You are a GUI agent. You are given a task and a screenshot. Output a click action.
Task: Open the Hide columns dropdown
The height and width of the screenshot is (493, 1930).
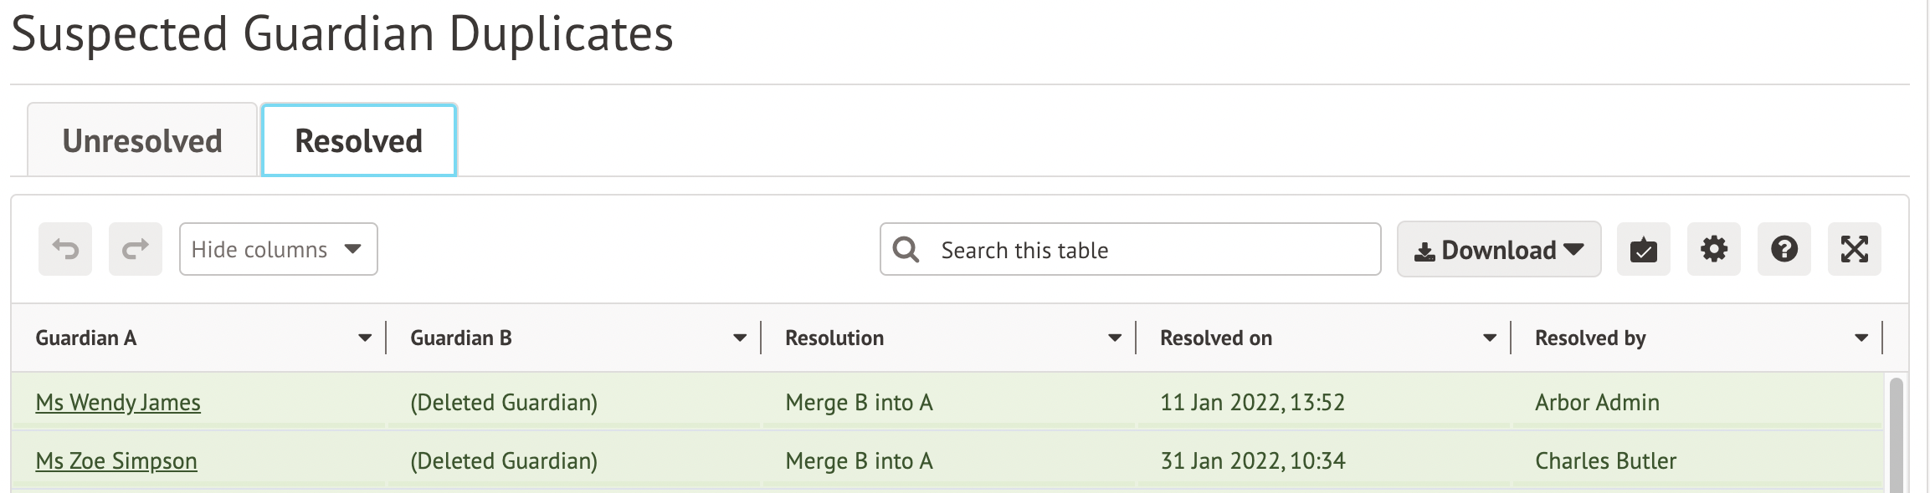click(x=278, y=249)
